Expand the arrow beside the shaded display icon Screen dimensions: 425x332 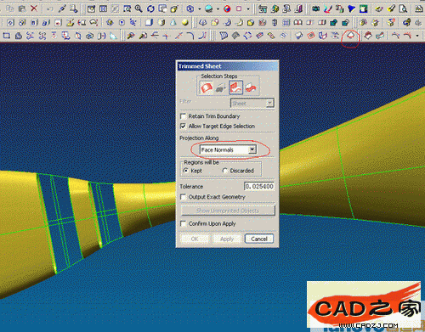[x=218, y=9]
